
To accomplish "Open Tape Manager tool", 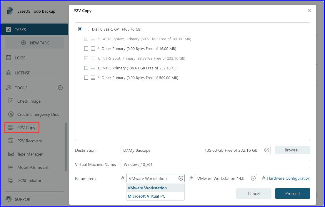I will coord(30,154).
